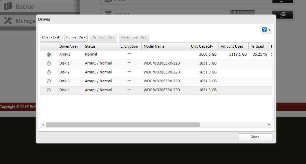
Task: Close the Drives dialog with Close
Action: 255,137
